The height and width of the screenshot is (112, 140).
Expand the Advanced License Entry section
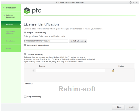click(x=25, y=45)
